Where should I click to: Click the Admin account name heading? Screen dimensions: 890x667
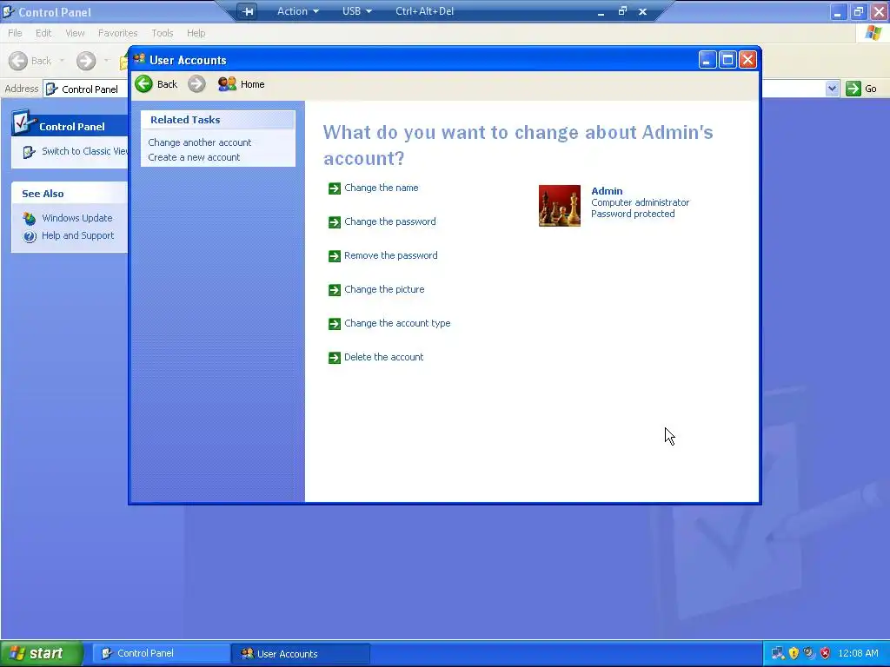607,191
